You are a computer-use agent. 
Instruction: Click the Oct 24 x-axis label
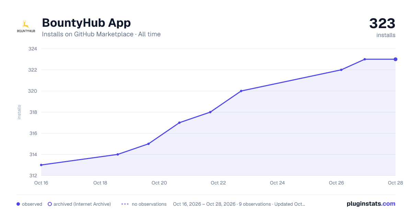coord(277,183)
